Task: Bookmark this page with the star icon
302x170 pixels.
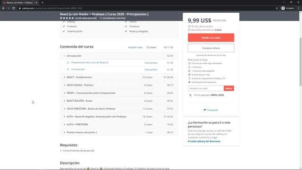Action: point(277,8)
